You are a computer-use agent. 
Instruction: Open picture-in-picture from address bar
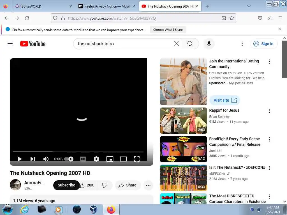pos(224,18)
